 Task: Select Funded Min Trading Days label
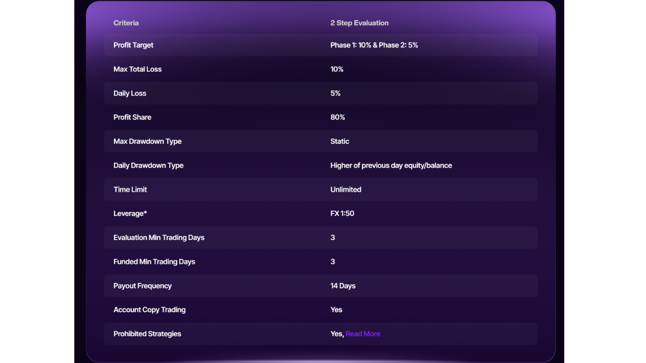[x=154, y=262]
